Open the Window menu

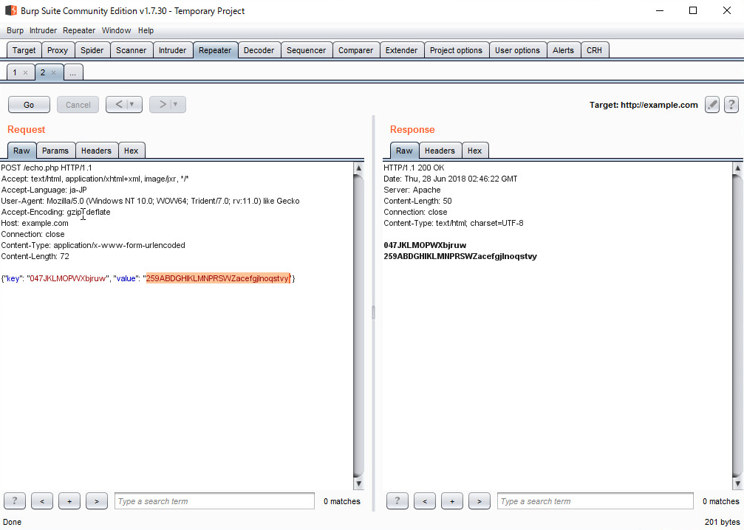116,30
